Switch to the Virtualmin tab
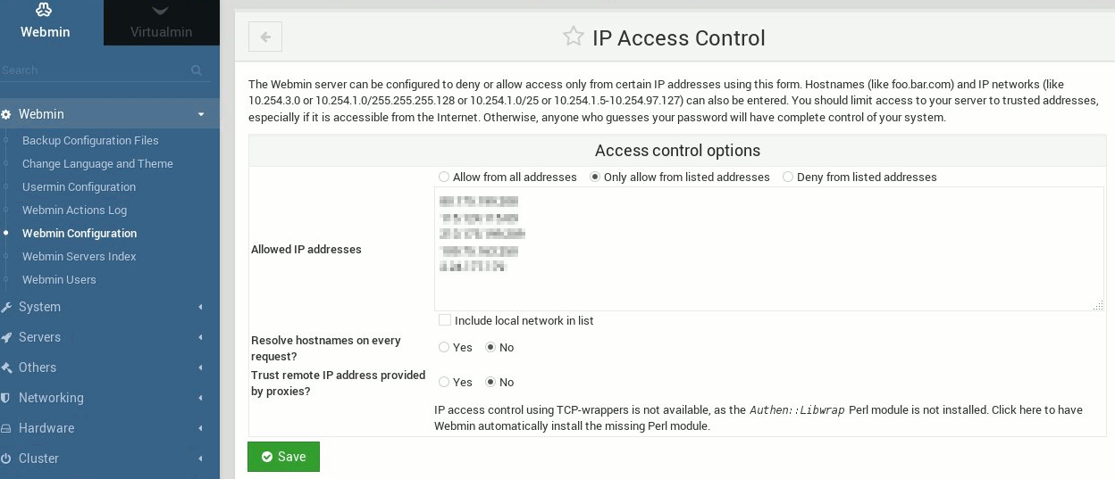Image resolution: width=1115 pixels, height=479 pixels. [x=161, y=23]
